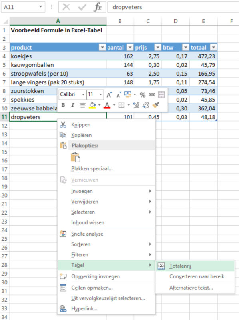Screen dimensions: 239x320
Task: Click the paste option clipboard icon
Action: pos(75,157)
